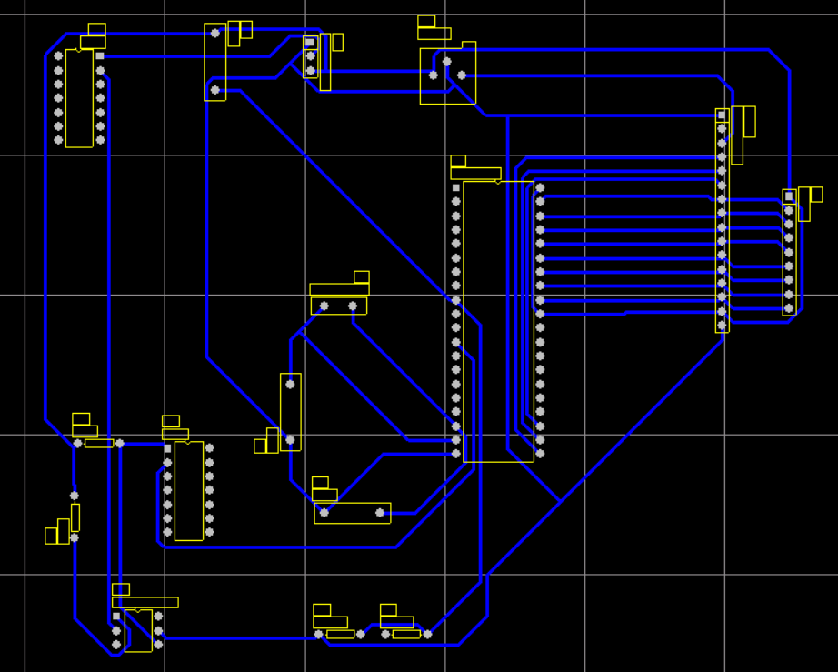Click square pin-1 pad of the 9-pin header
The width and height of the screenshot is (838, 672).
pos(789,196)
